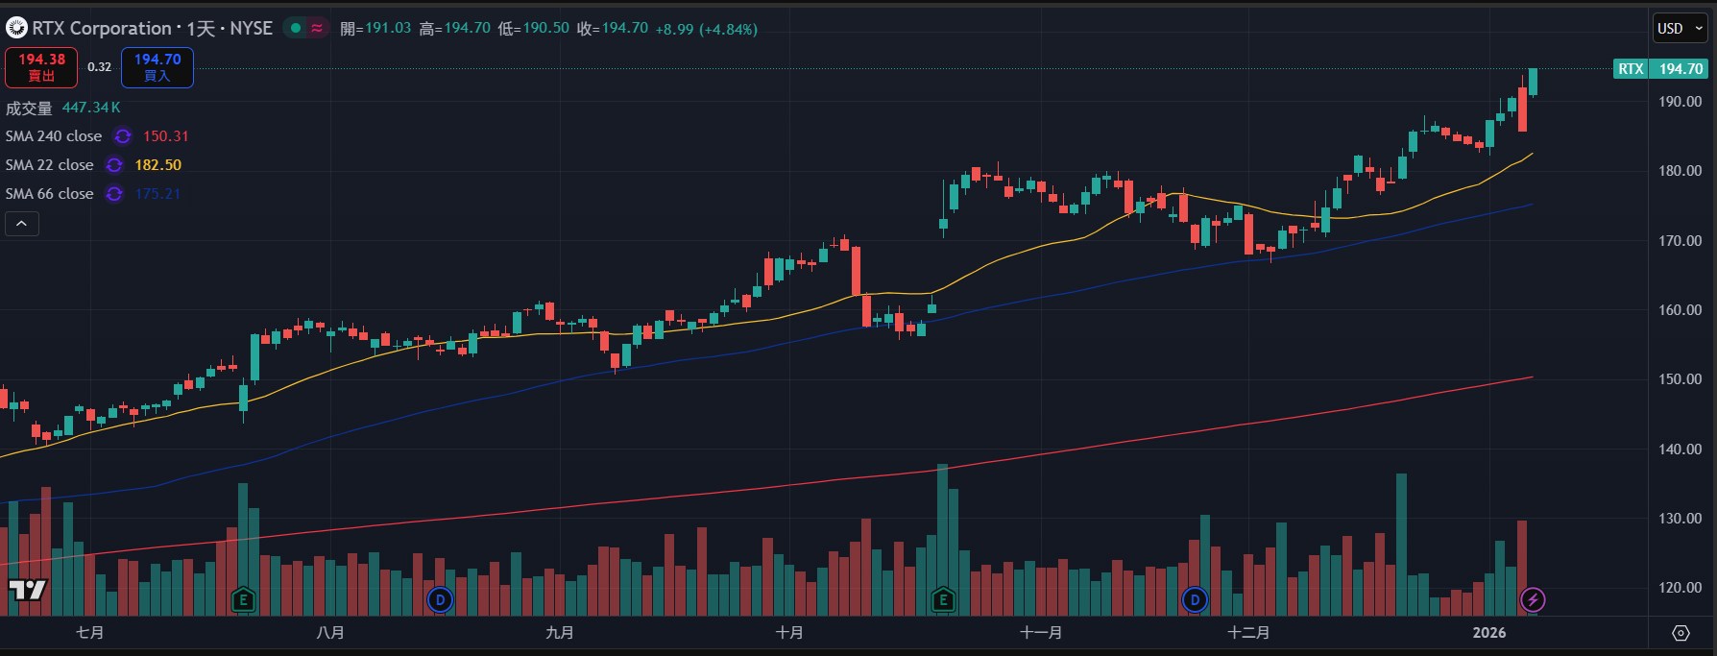Click the dividend D marker near December

coord(1195,600)
